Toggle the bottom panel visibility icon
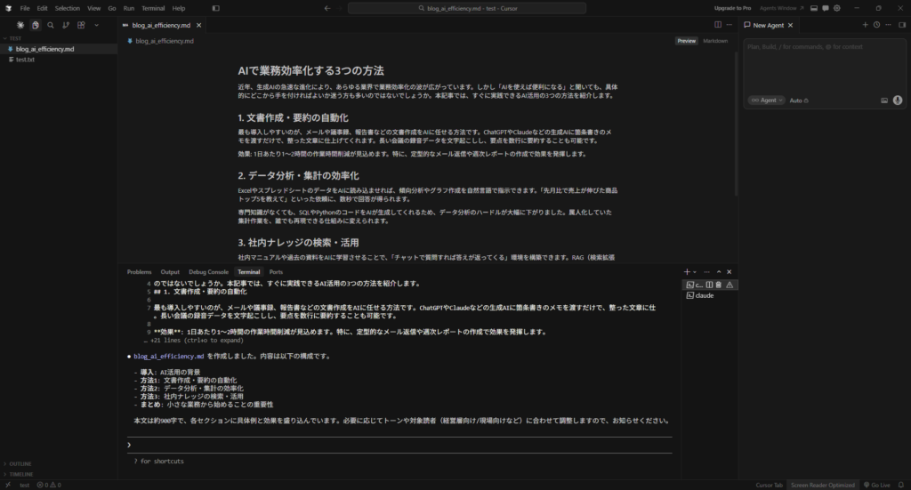This screenshot has height=490, width=911. [x=811, y=8]
